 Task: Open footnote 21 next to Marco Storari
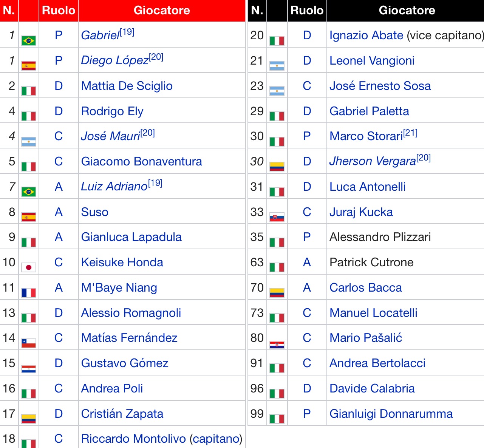point(410,133)
